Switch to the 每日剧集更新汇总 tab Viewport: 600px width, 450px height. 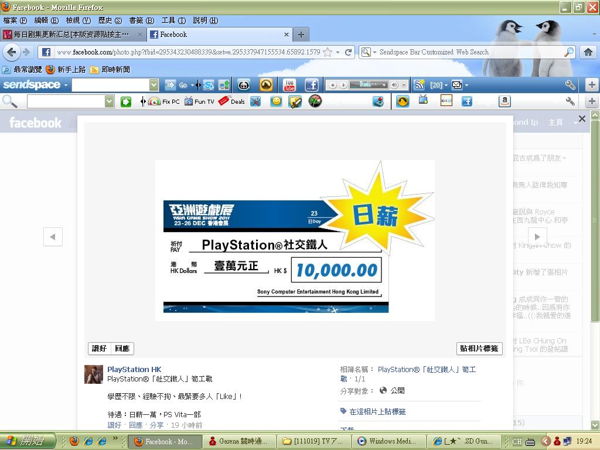pos(73,35)
